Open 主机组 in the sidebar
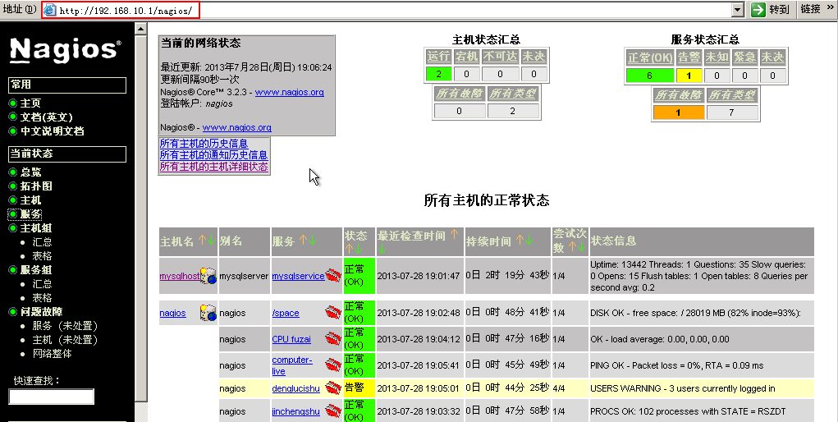Screen dimensions: 838x422 (x=36, y=228)
